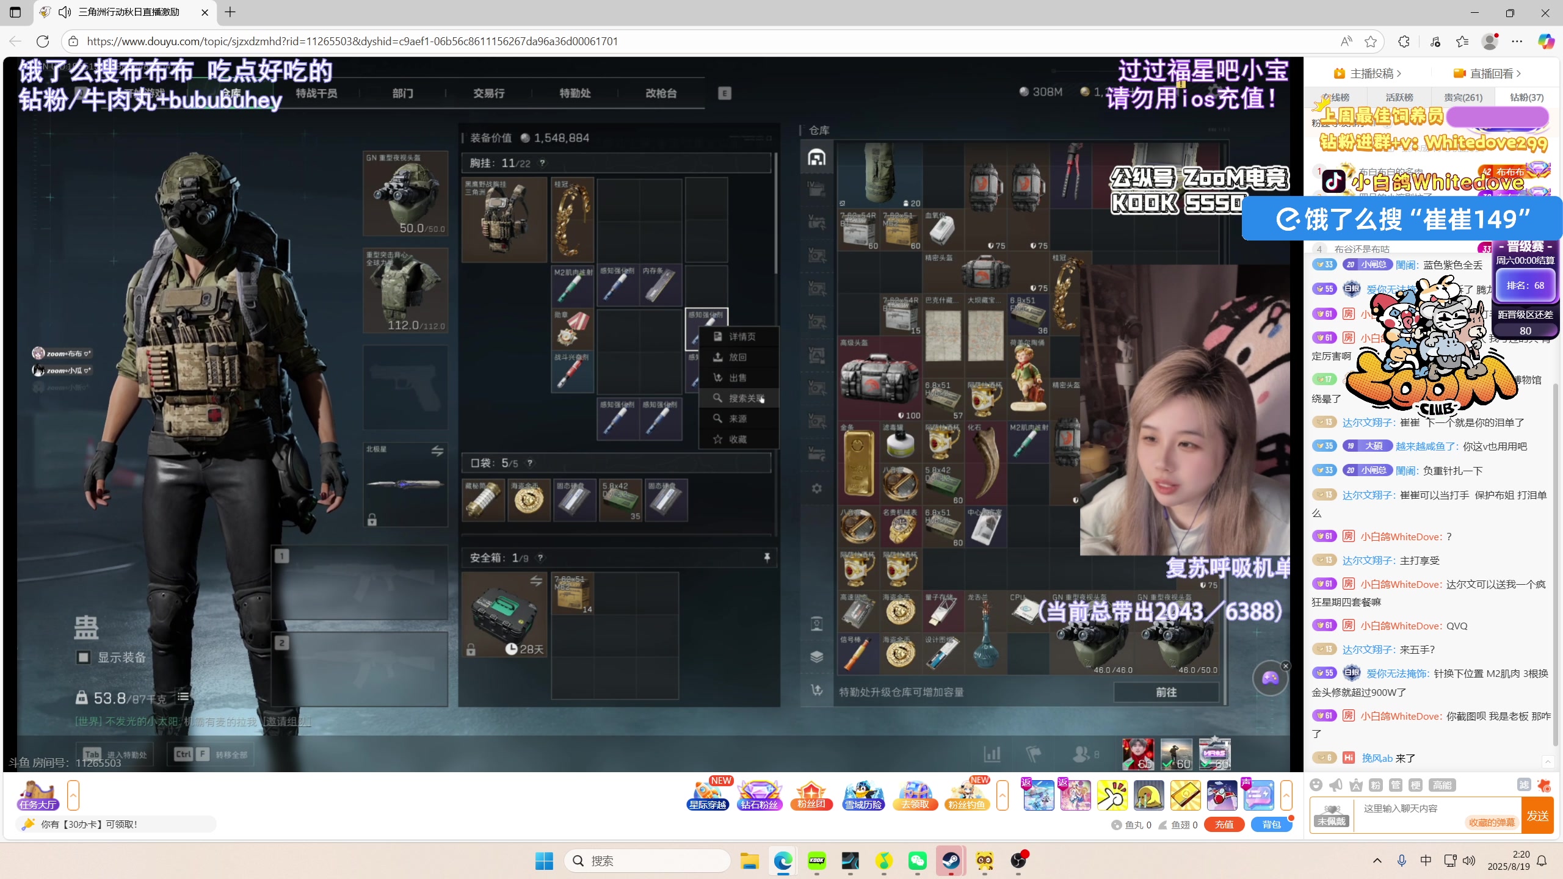
Task: Switch to 钻粉(37) tab
Action: click(1526, 97)
